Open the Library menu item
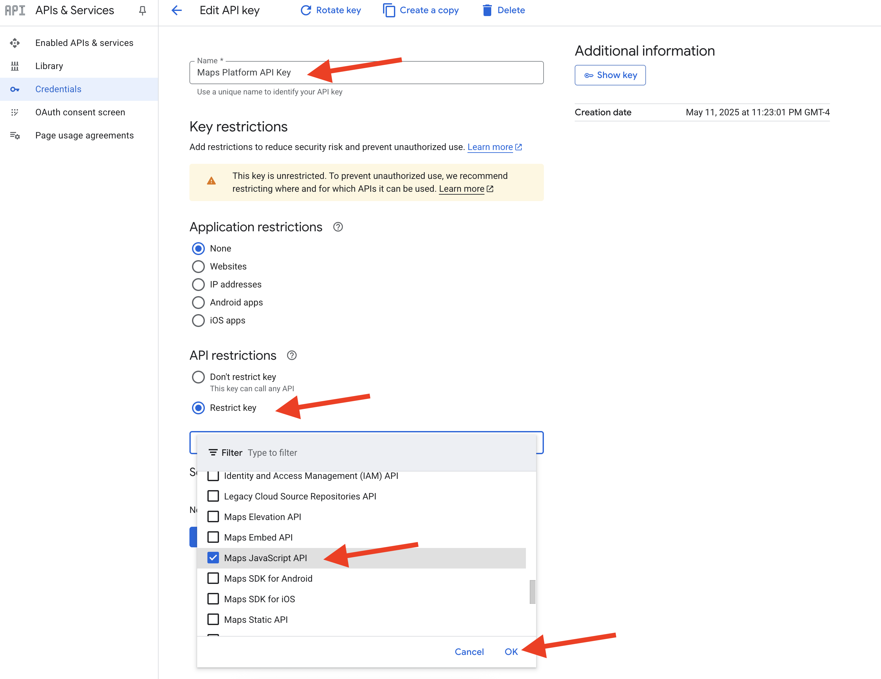881x679 pixels. coord(49,66)
